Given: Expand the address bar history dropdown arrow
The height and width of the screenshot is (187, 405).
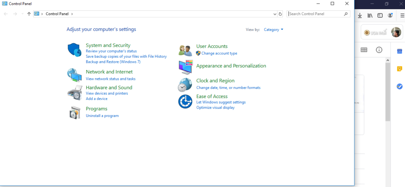Looking at the screenshot, I should pos(275,14).
